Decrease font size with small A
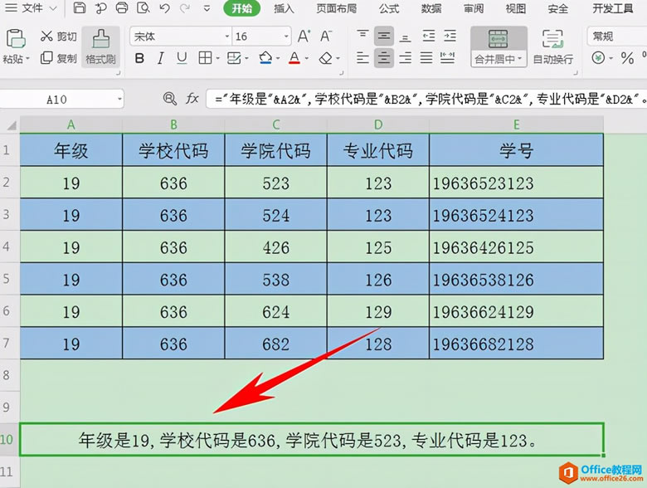The image size is (647, 488). coord(325,36)
